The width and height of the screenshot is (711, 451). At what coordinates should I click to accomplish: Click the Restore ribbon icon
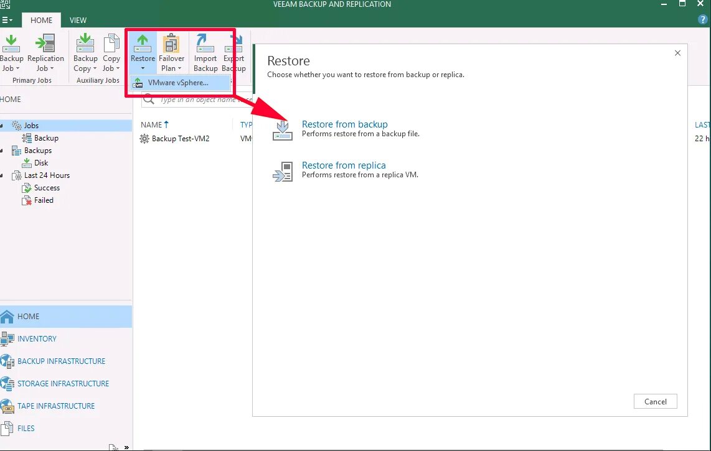[x=143, y=44]
